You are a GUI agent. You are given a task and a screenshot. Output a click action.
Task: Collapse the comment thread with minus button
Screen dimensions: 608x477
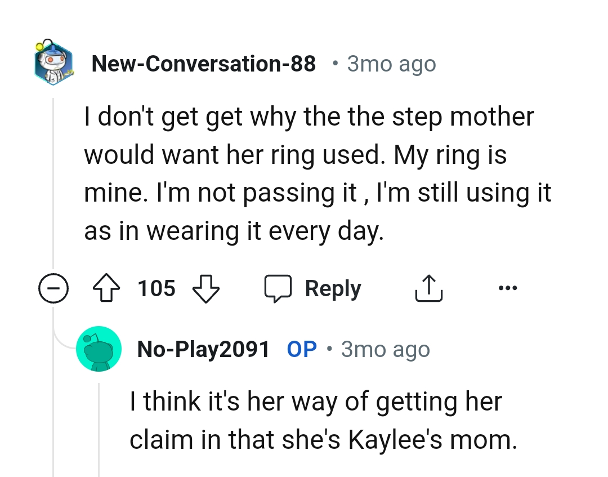[x=53, y=288]
